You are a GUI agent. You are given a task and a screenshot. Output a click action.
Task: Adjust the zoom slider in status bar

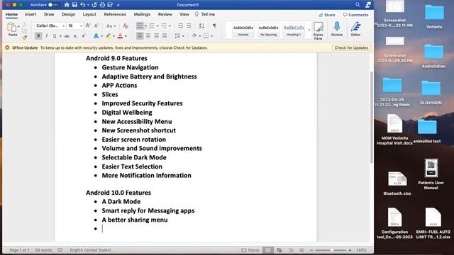[x=332, y=250]
